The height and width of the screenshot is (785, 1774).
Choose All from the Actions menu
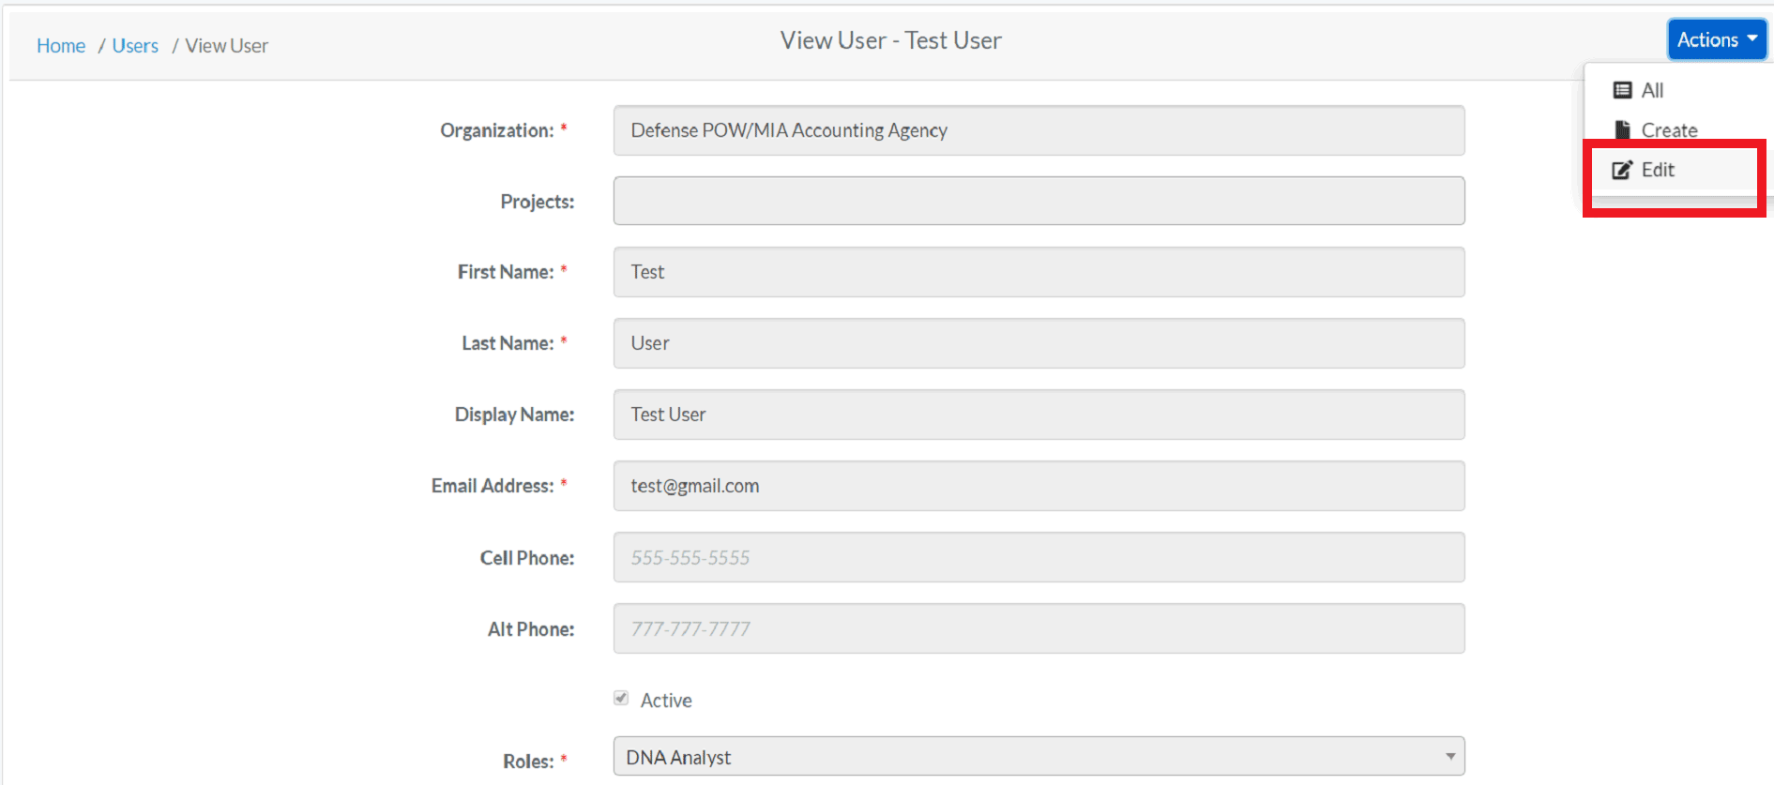1652,90
